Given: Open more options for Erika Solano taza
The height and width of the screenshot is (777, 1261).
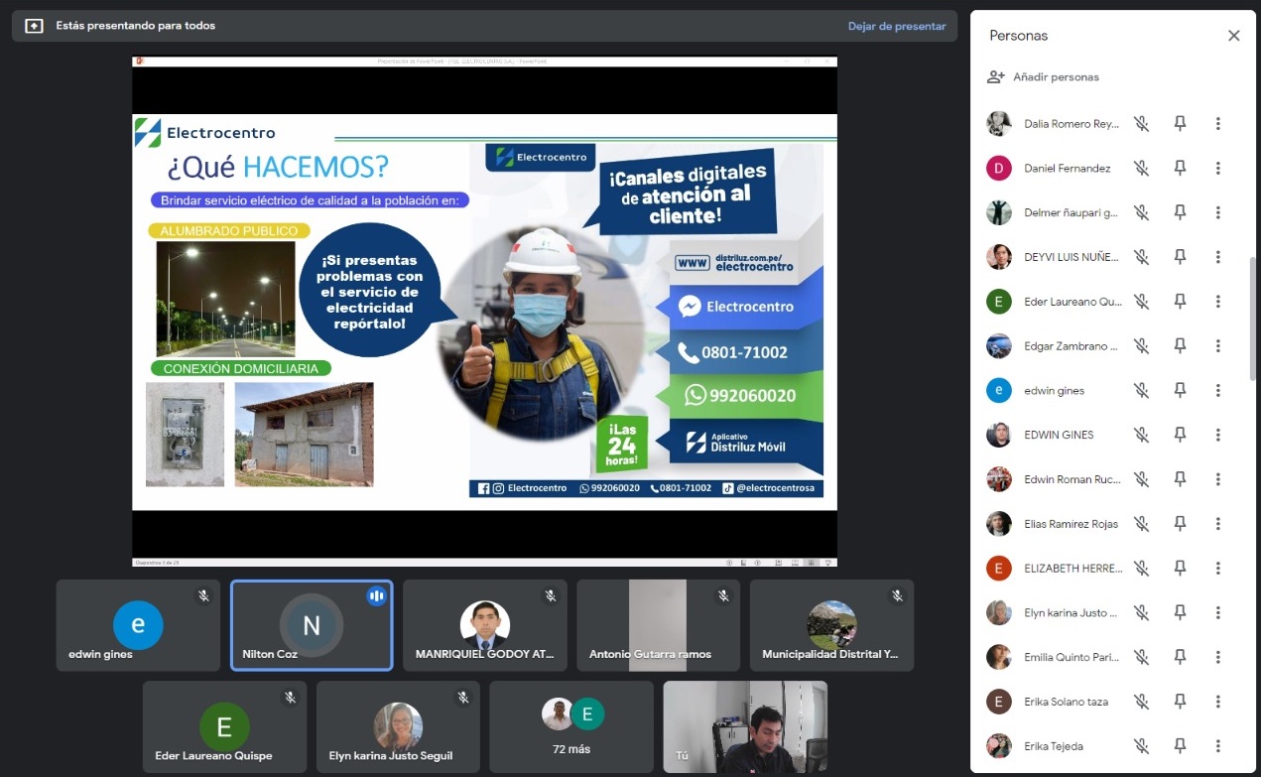Looking at the screenshot, I should pos(1217,702).
